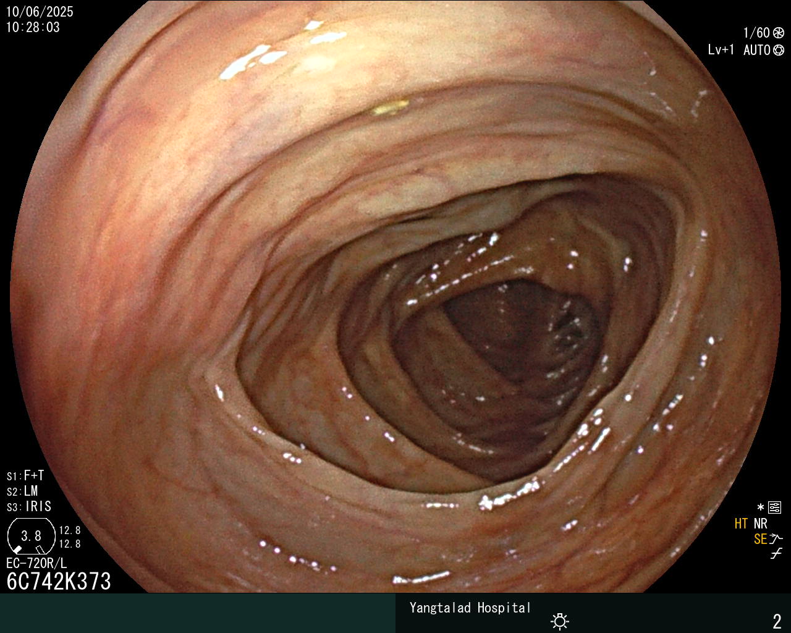Click the lower 12.8 diameter value
This screenshot has width=791, height=633.
coord(70,544)
